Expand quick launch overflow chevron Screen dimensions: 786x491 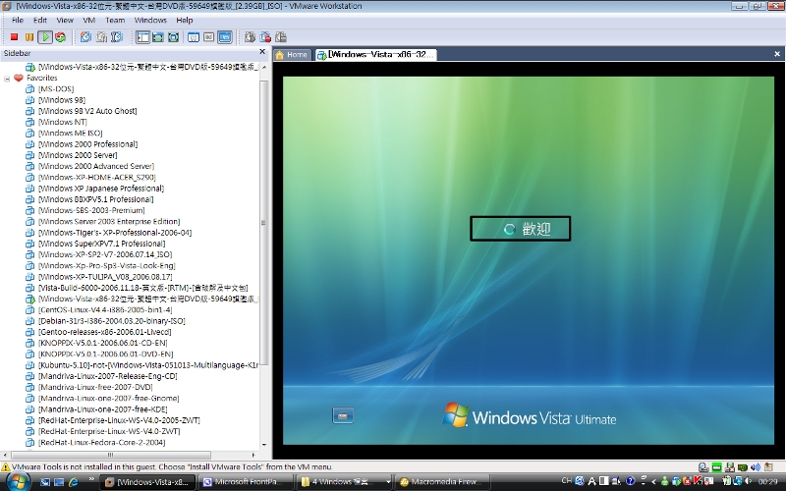91,480
